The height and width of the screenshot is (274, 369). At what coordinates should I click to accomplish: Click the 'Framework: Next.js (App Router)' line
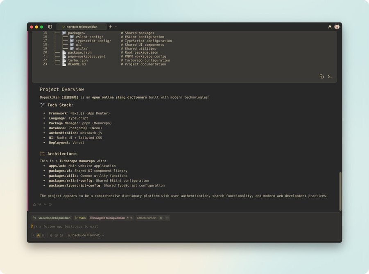pyautogui.click(x=79, y=113)
